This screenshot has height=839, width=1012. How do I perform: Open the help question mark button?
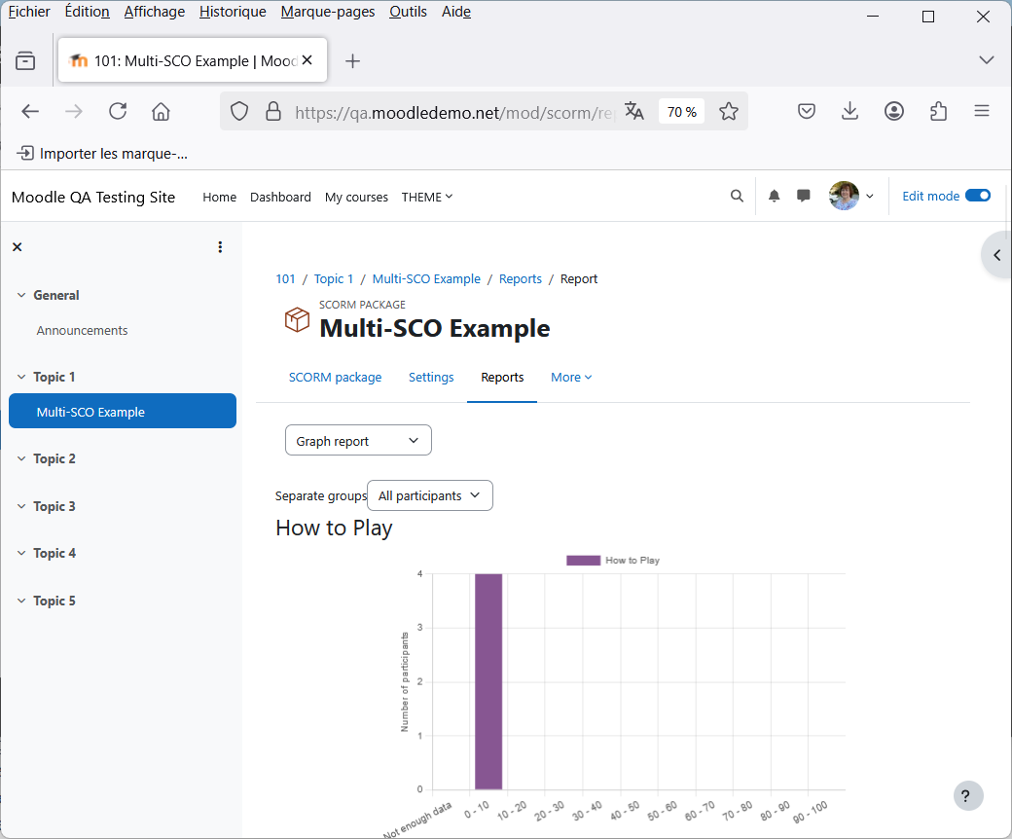point(968,796)
